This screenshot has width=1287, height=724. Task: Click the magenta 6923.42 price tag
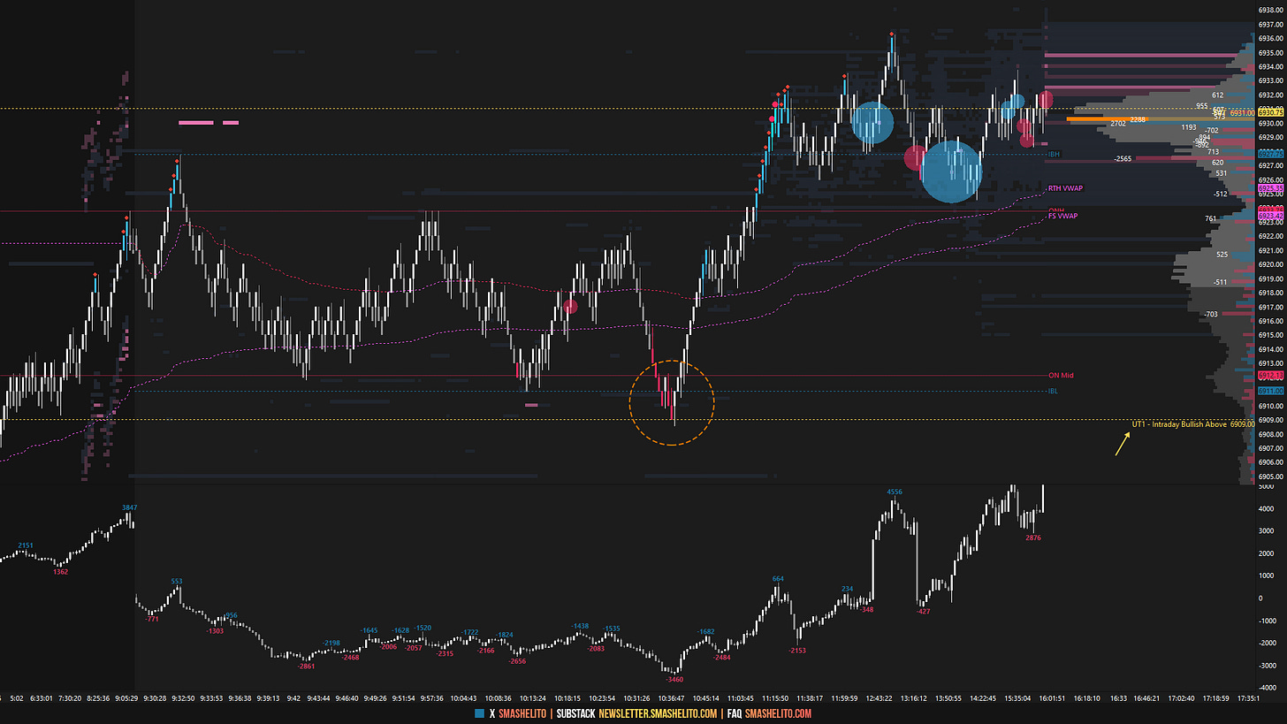pos(1270,215)
